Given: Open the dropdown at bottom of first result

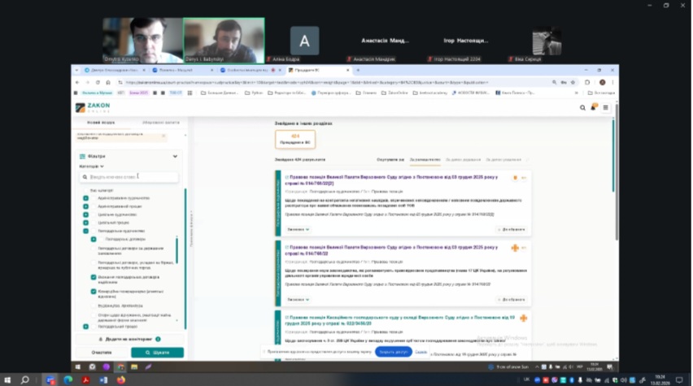Looking at the screenshot, I should coord(299,230).
